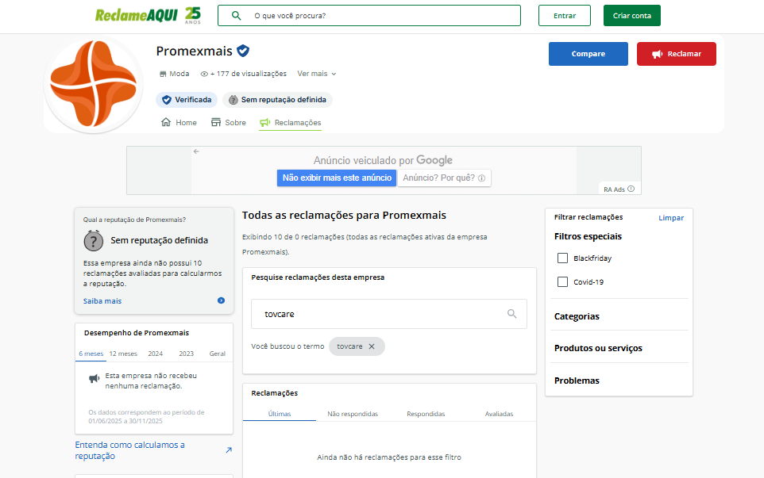Screen dimensions: 764x478
Task: Open the Saiba mais link
Action: pos(102,300)
